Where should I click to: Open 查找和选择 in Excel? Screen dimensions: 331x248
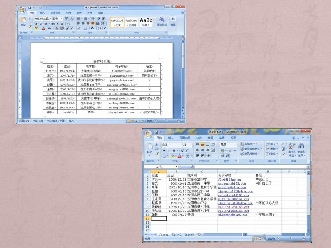[301, 150]
